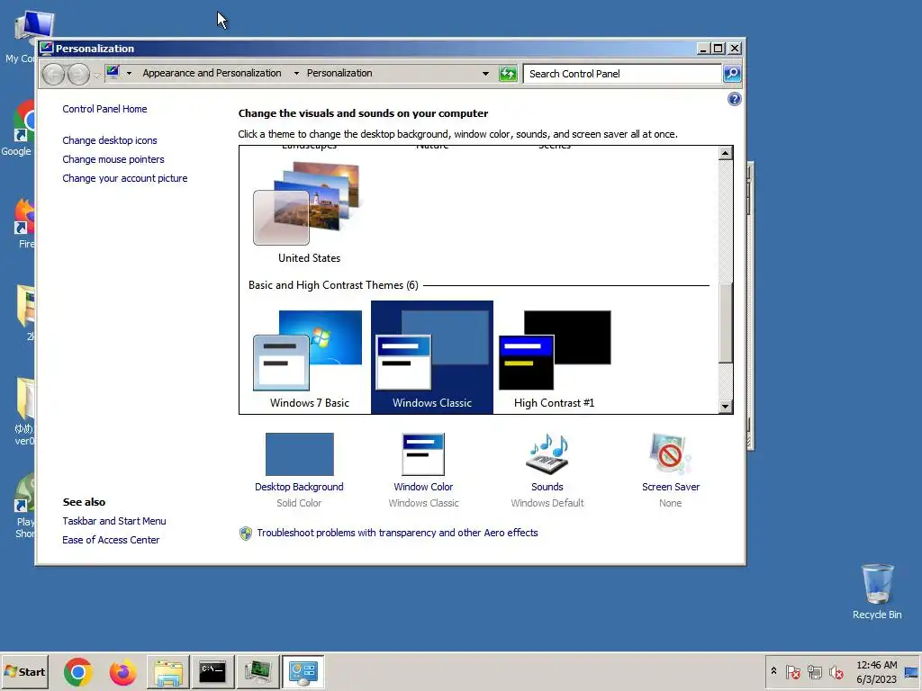922x691 pixels.
Task: Click the search magnifier icon
Action: [x=732, y=74]
